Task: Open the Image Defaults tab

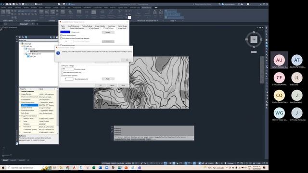Action: (100, 26)
